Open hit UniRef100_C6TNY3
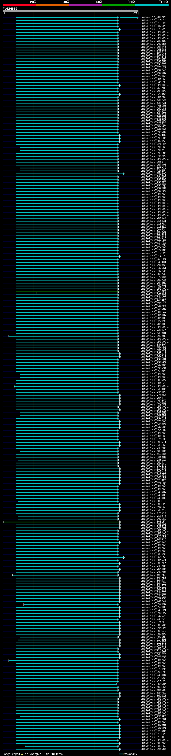The image size is (171, 756). click(153, 47)
